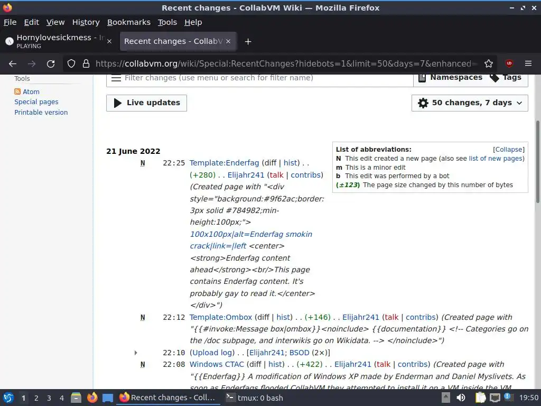This screenshot has width=541, height=406.
Task: Switch to workspace 4
Action: (x=62, y=398)
